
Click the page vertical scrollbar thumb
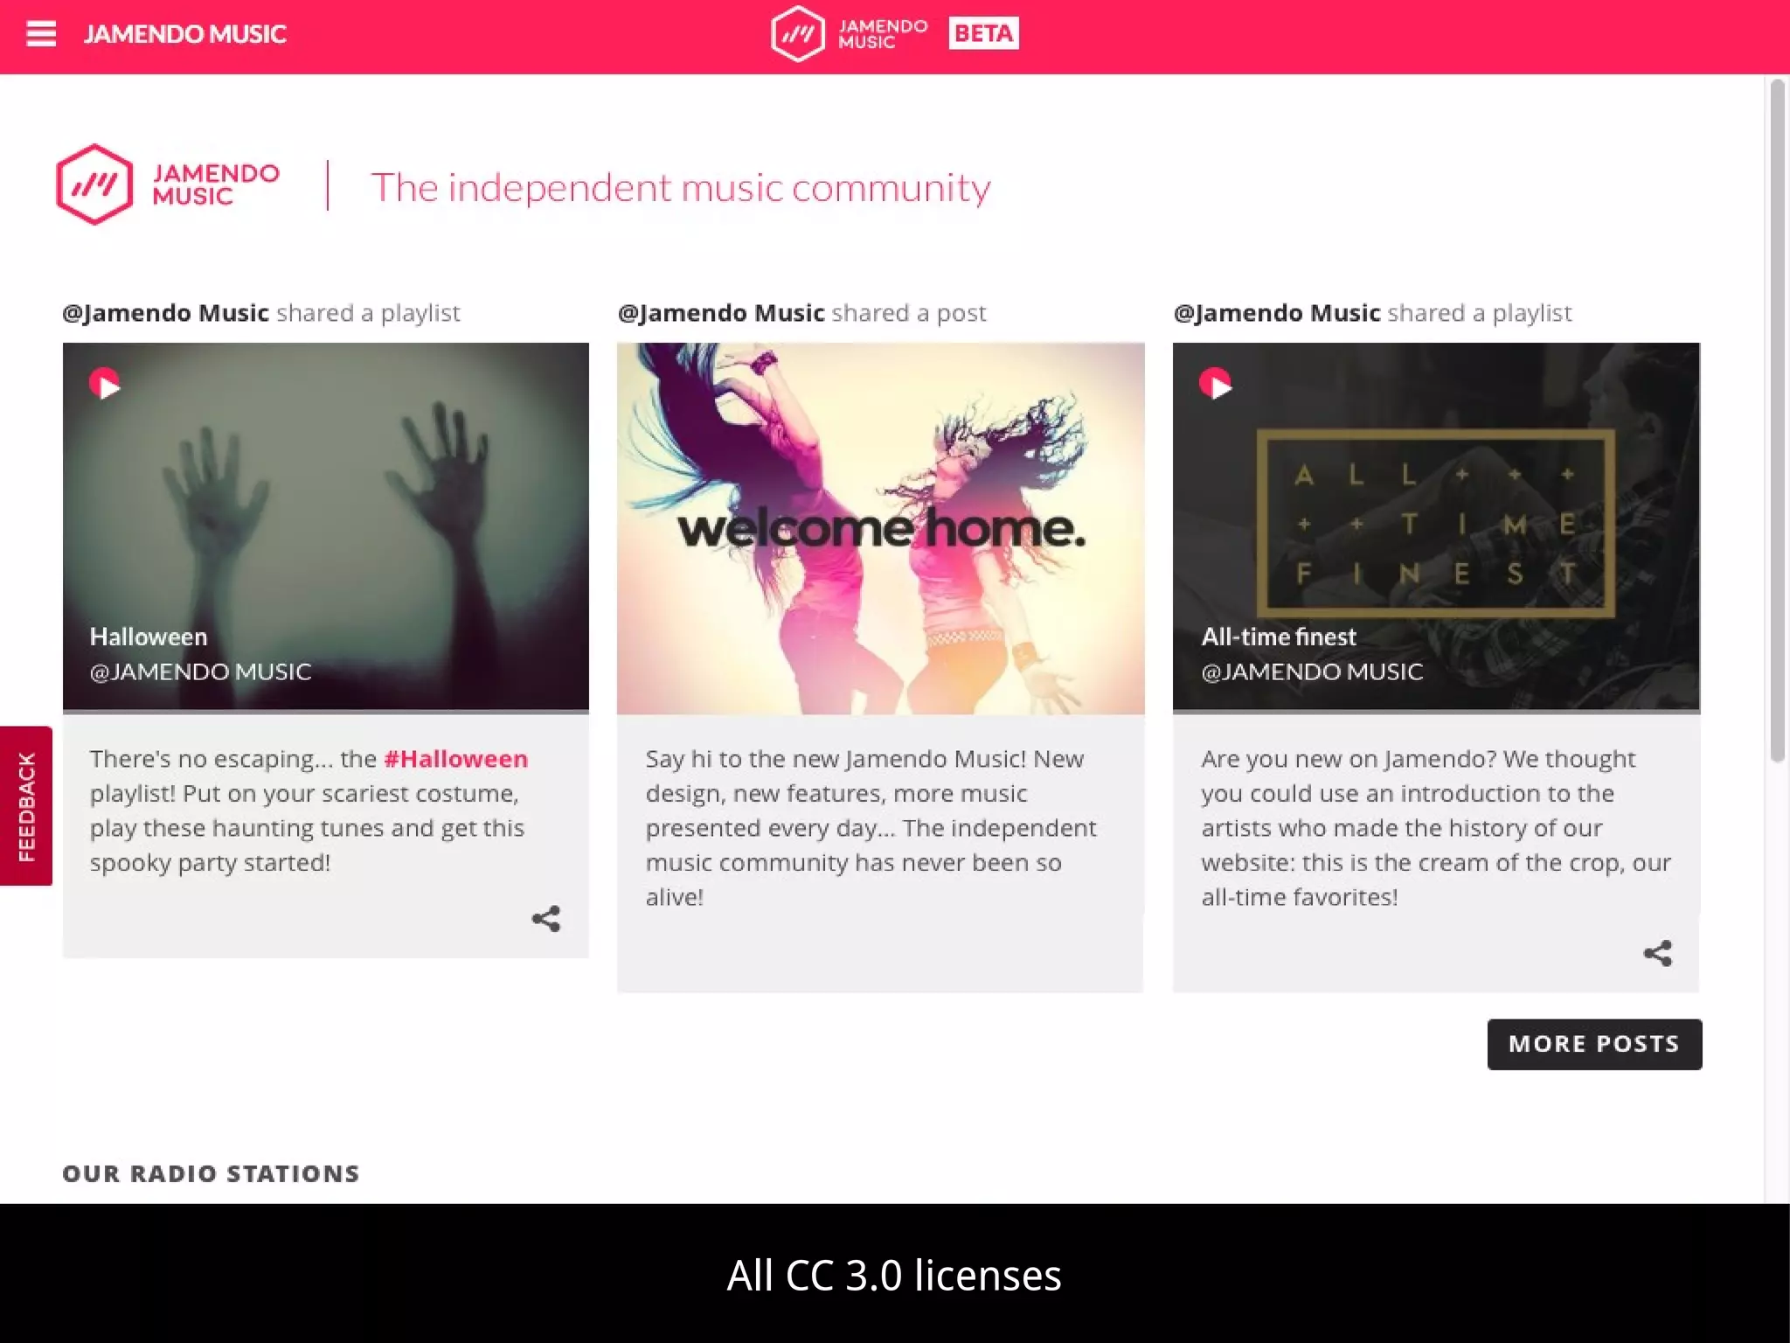pyautogui.click(x=1777, y=421)
